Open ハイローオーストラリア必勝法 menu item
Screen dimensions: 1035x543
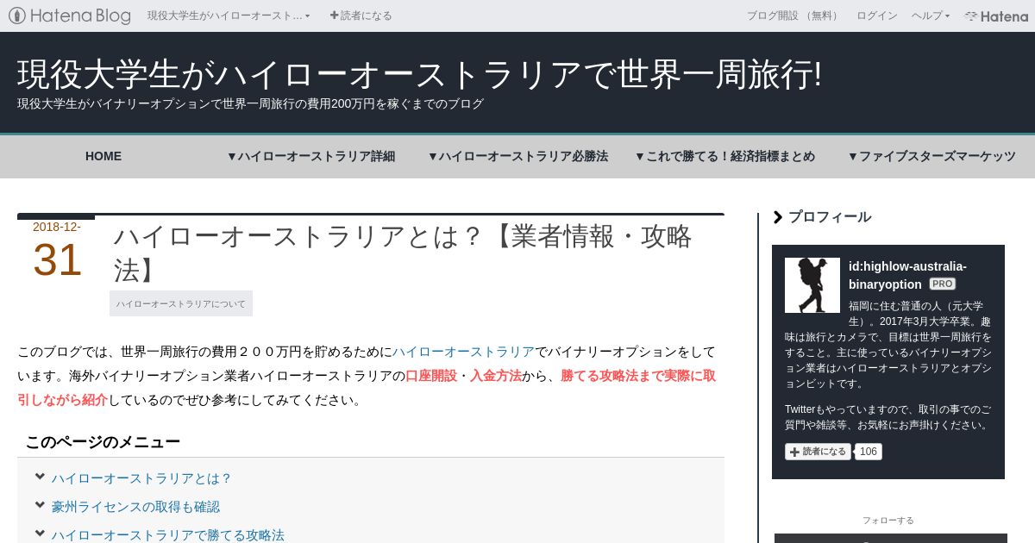pos(517,156)
